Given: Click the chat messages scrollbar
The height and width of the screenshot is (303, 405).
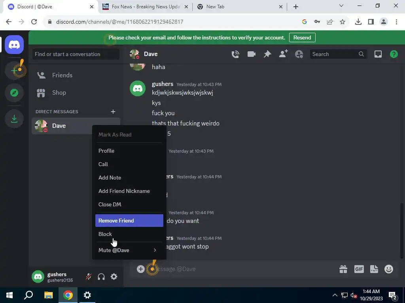Looking at the screenshot, I should 402,230.
